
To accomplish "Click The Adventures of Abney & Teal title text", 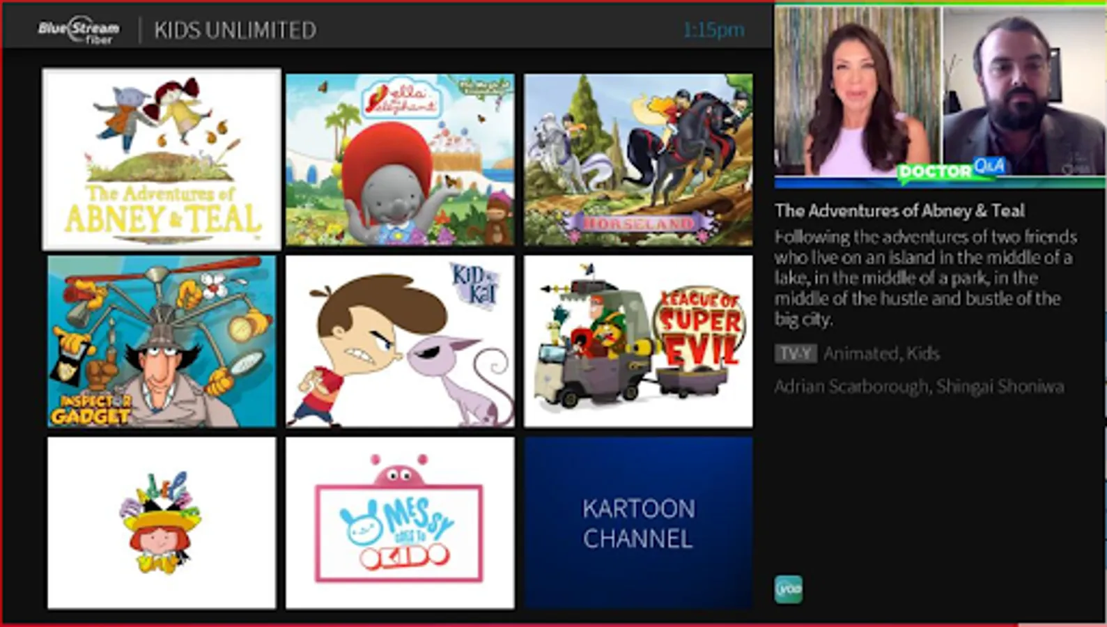I will click(899, 210).
